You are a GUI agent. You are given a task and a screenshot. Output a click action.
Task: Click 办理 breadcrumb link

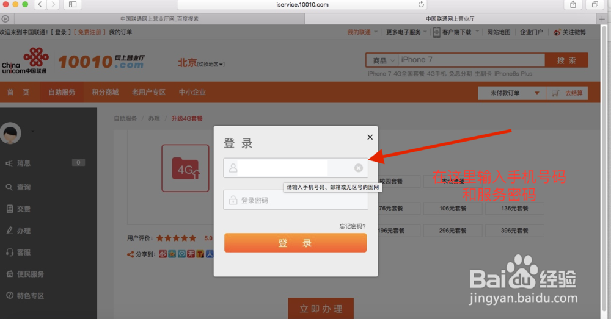point(154,119)
